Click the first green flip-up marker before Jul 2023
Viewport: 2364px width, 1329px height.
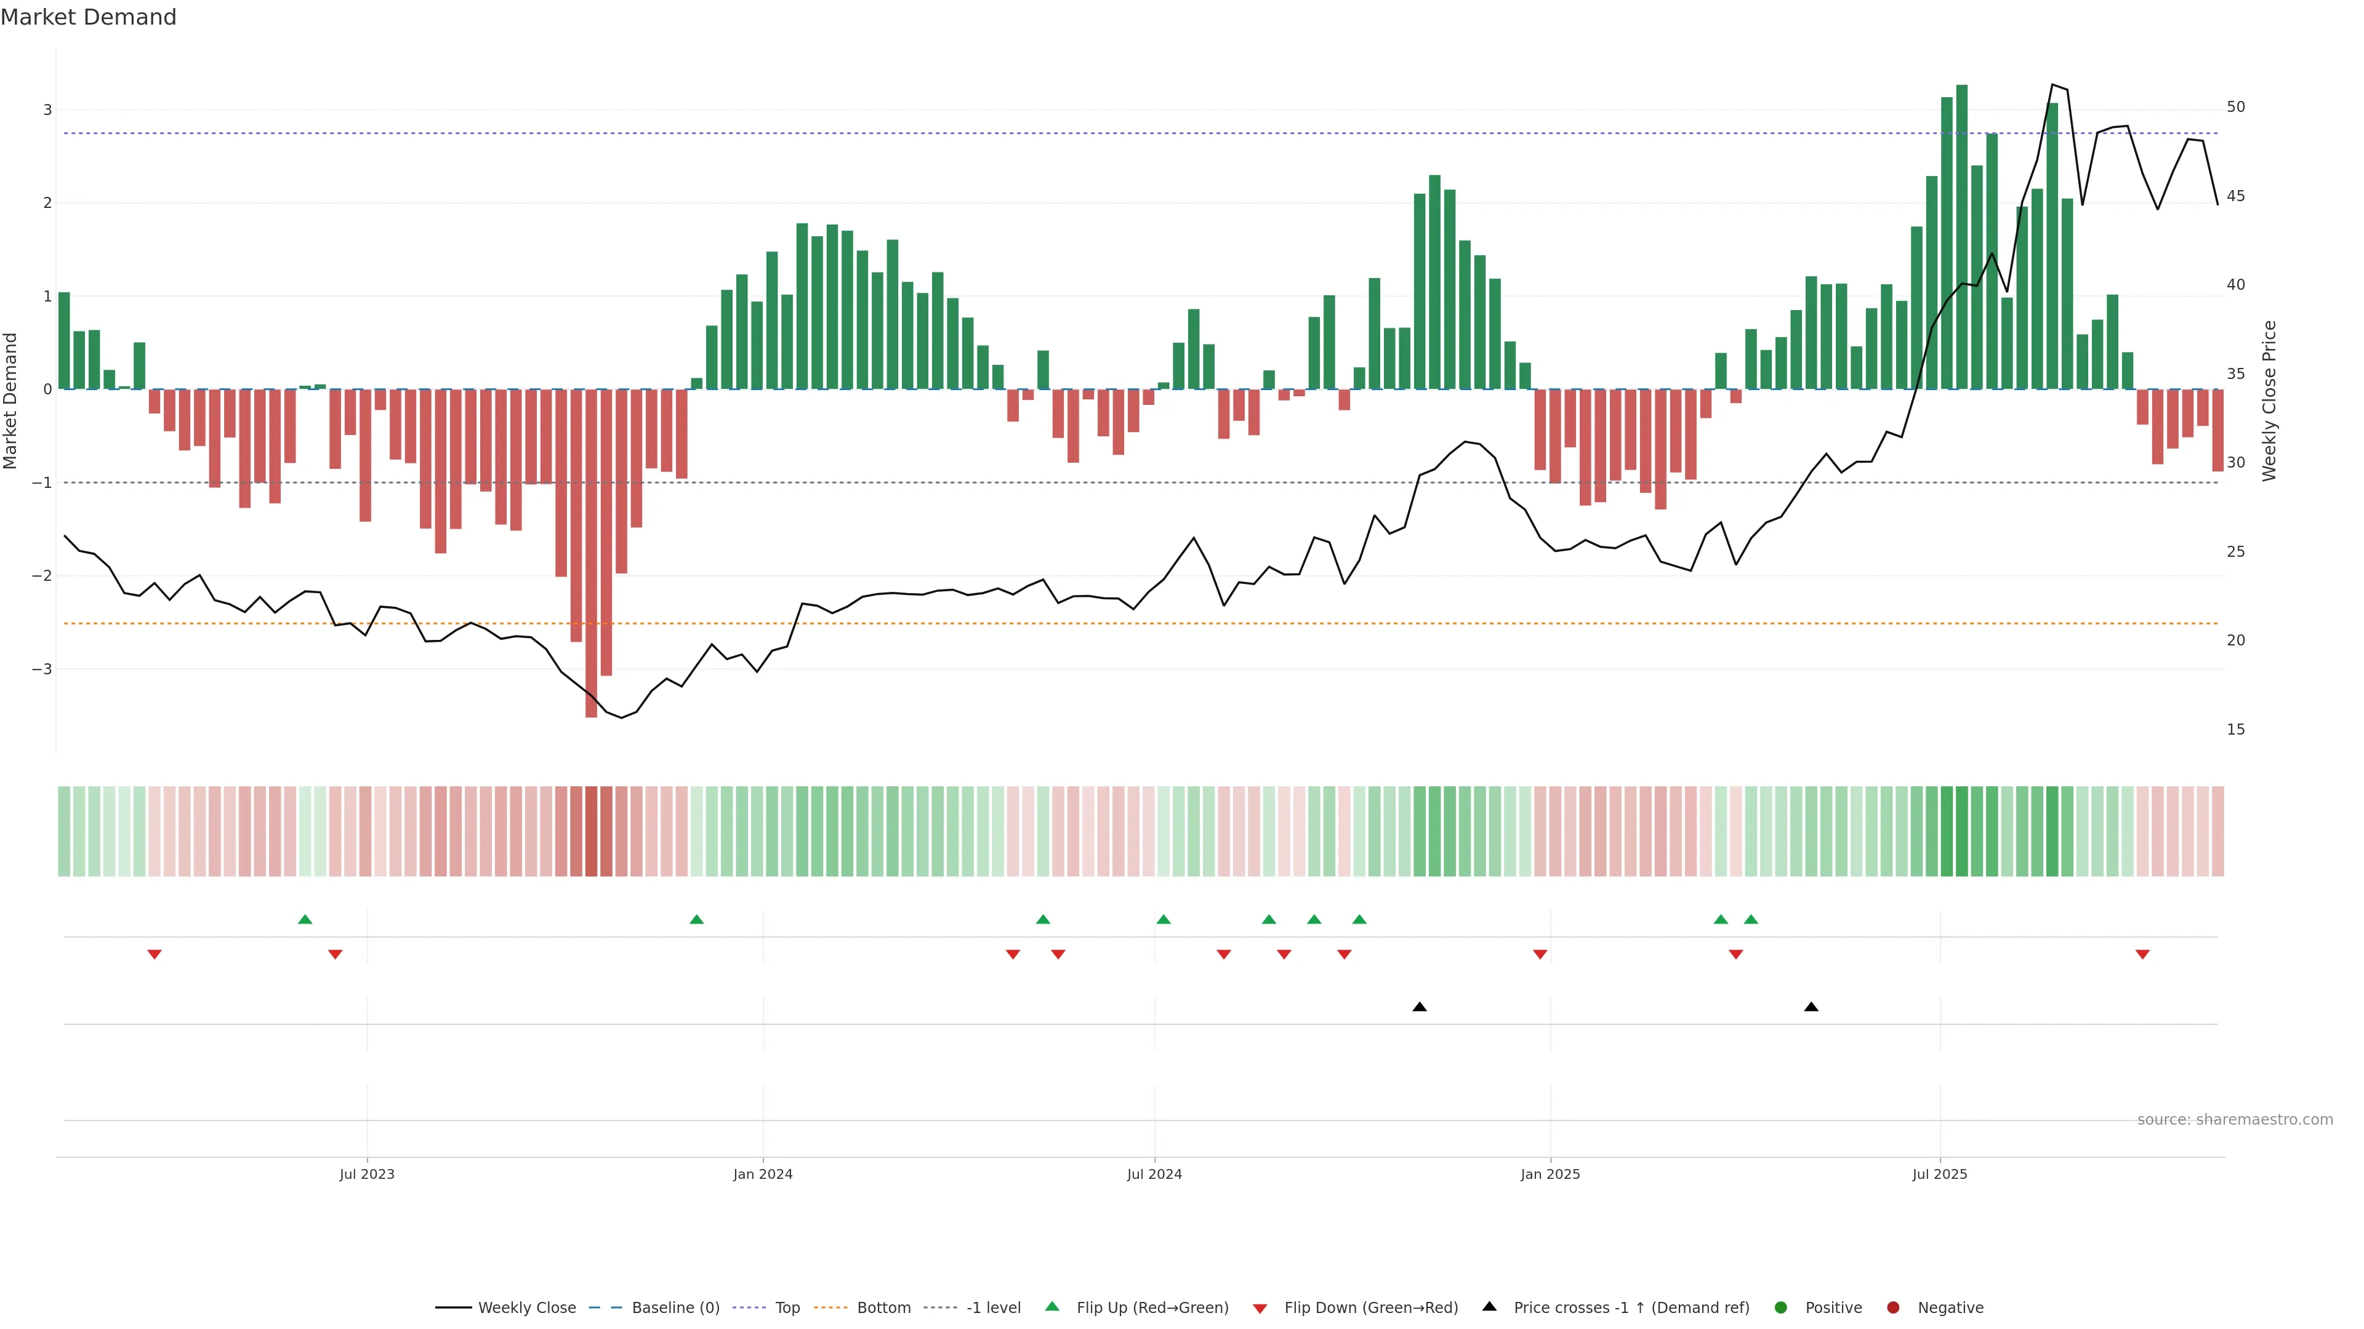point(305,919)
